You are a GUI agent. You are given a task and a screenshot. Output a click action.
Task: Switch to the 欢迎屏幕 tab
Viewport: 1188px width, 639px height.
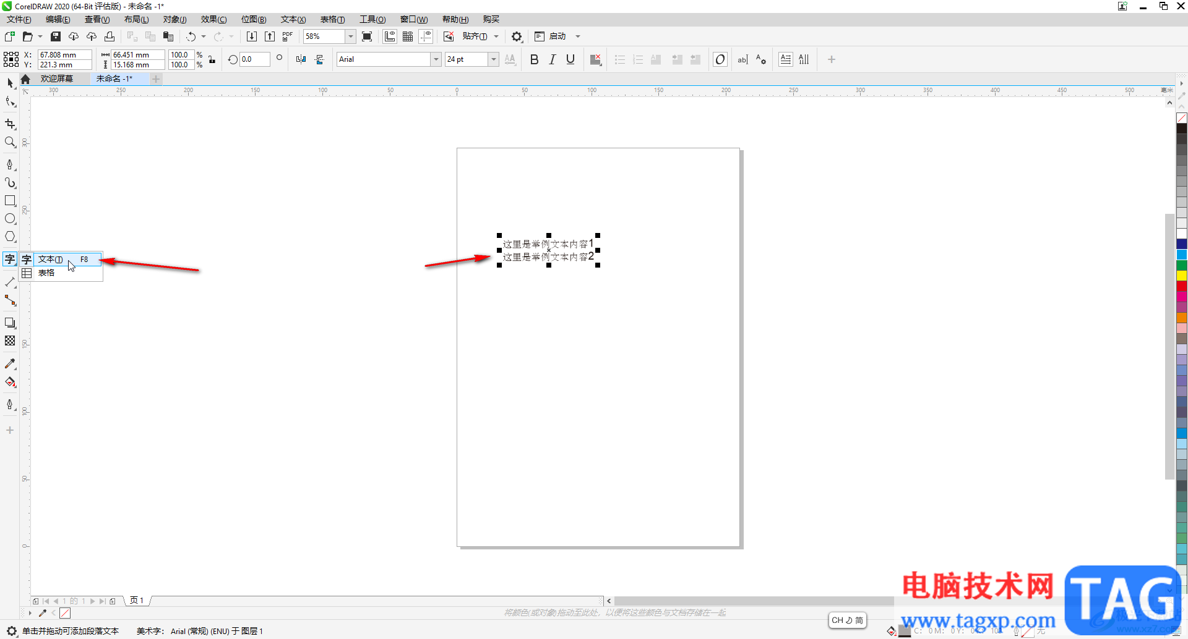pos(57,78)
